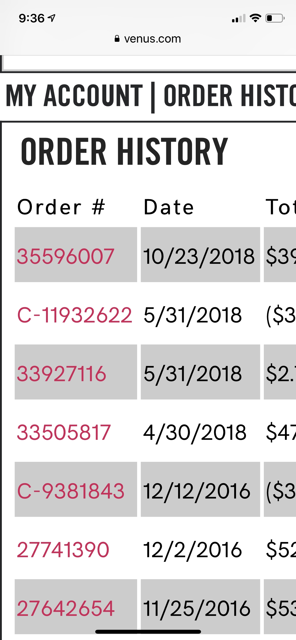Screen dimensions: 296x640
Task: Tap the 9:36 clock in status bar
Action: 32,18
